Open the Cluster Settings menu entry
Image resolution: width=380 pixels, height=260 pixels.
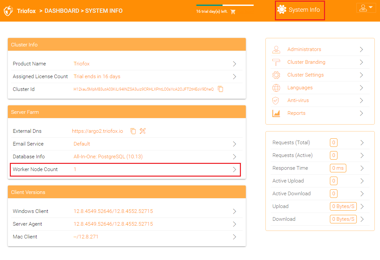pos(320,75)
